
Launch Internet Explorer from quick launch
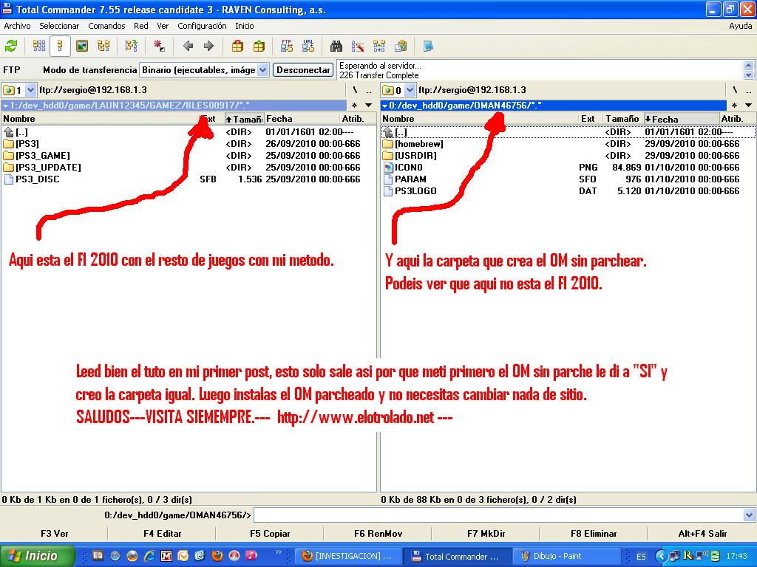[149, 556]
